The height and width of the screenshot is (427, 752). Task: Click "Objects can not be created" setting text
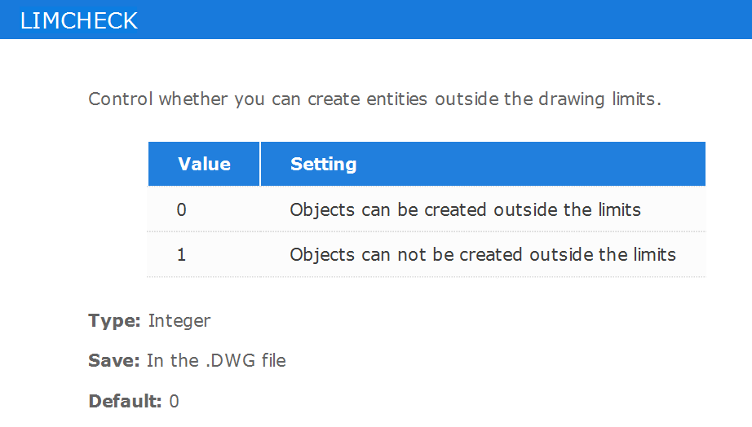(405, 254)
